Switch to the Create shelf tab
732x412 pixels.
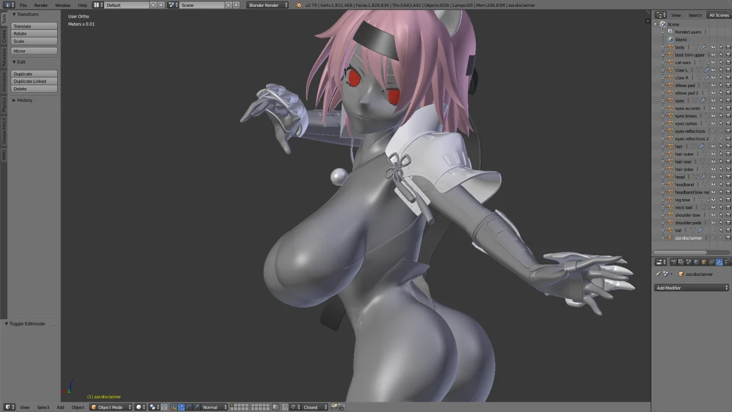click(x=4, y=35)
